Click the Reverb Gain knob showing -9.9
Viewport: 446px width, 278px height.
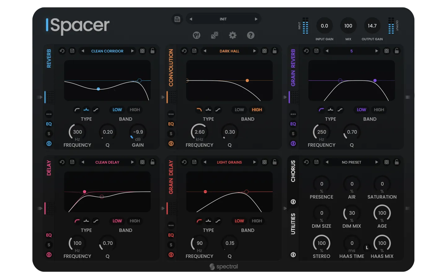(x=138, y=132)
